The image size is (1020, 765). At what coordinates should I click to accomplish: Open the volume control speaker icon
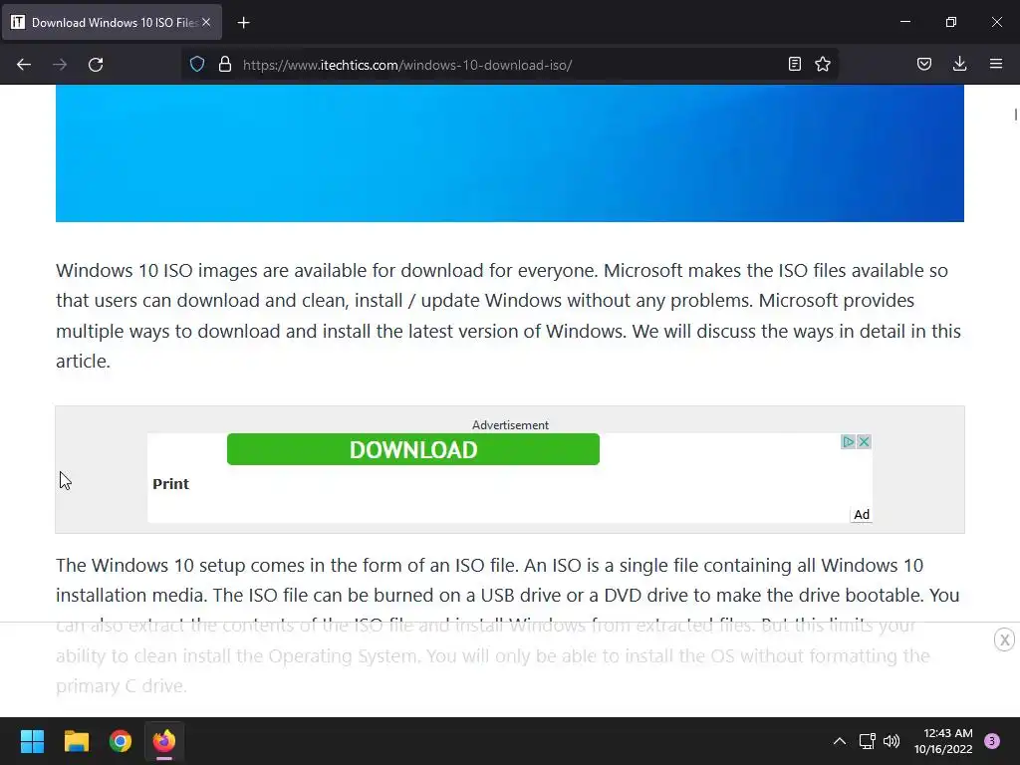click(892, 741)
